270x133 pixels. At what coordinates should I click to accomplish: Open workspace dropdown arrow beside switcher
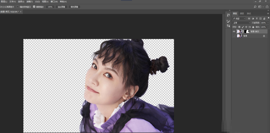pos(263,7)
